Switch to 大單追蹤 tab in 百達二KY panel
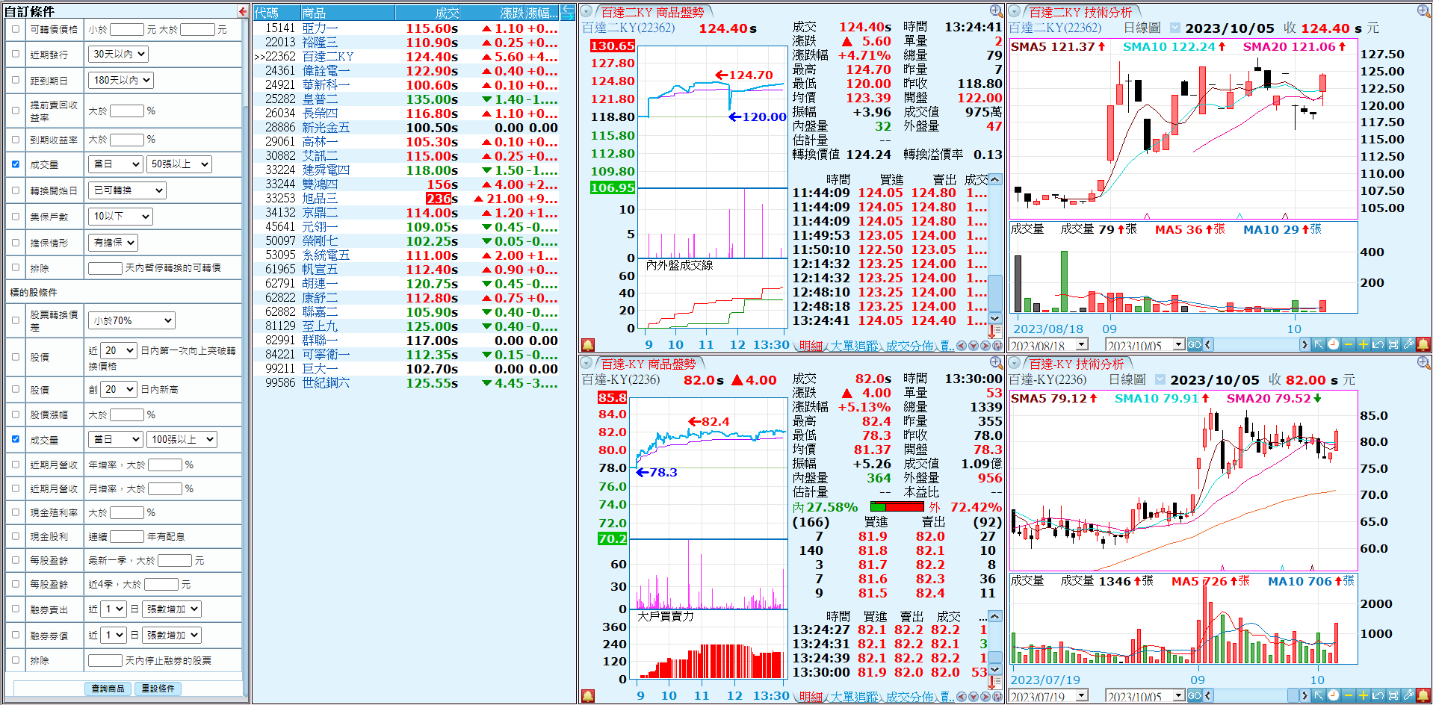Image resolution: width=1433 pixels, height=705 pixels. (x=854, y=346)
